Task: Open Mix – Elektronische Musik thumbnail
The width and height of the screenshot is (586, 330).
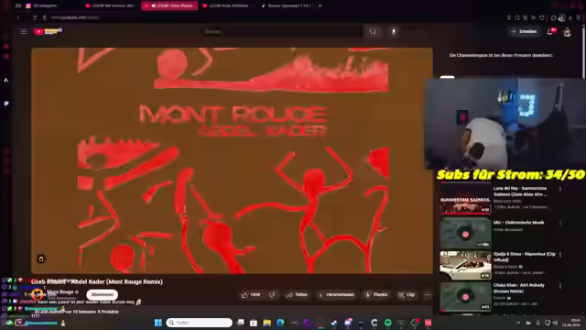Action: pyautogui.click(x=465, y=233)
